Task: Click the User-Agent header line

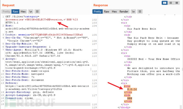Action: tap(44, 50)
